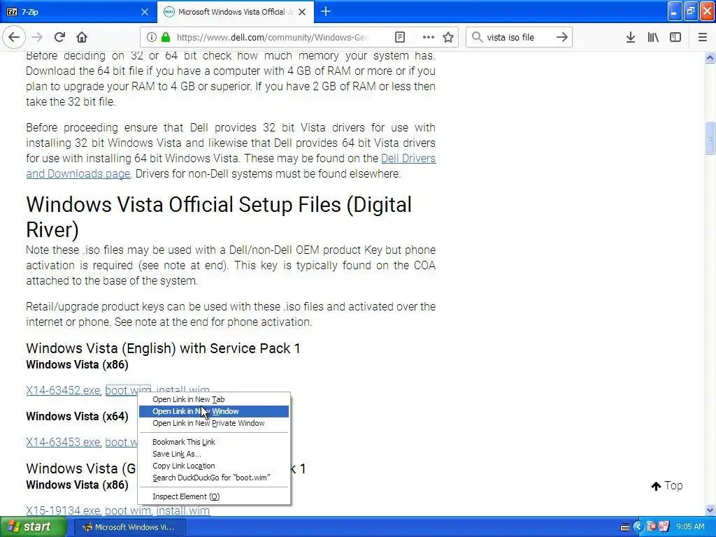Choose Open Link in New Window
The width and height of the screenshot is (716, 537).
click(x=214, y=411)
